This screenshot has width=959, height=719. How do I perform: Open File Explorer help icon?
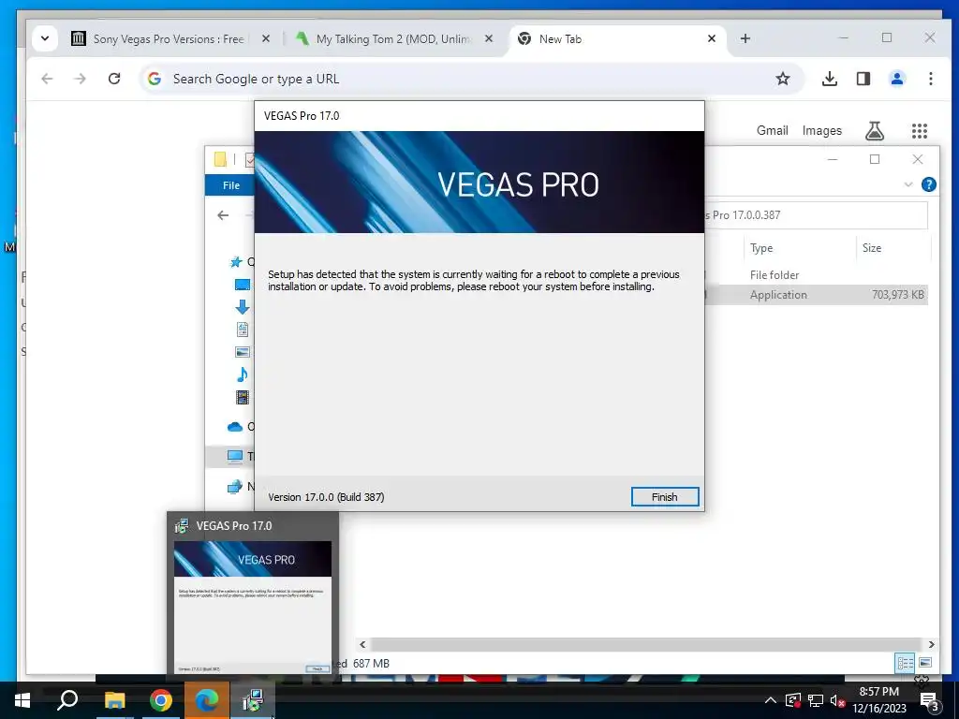(928, 184)
